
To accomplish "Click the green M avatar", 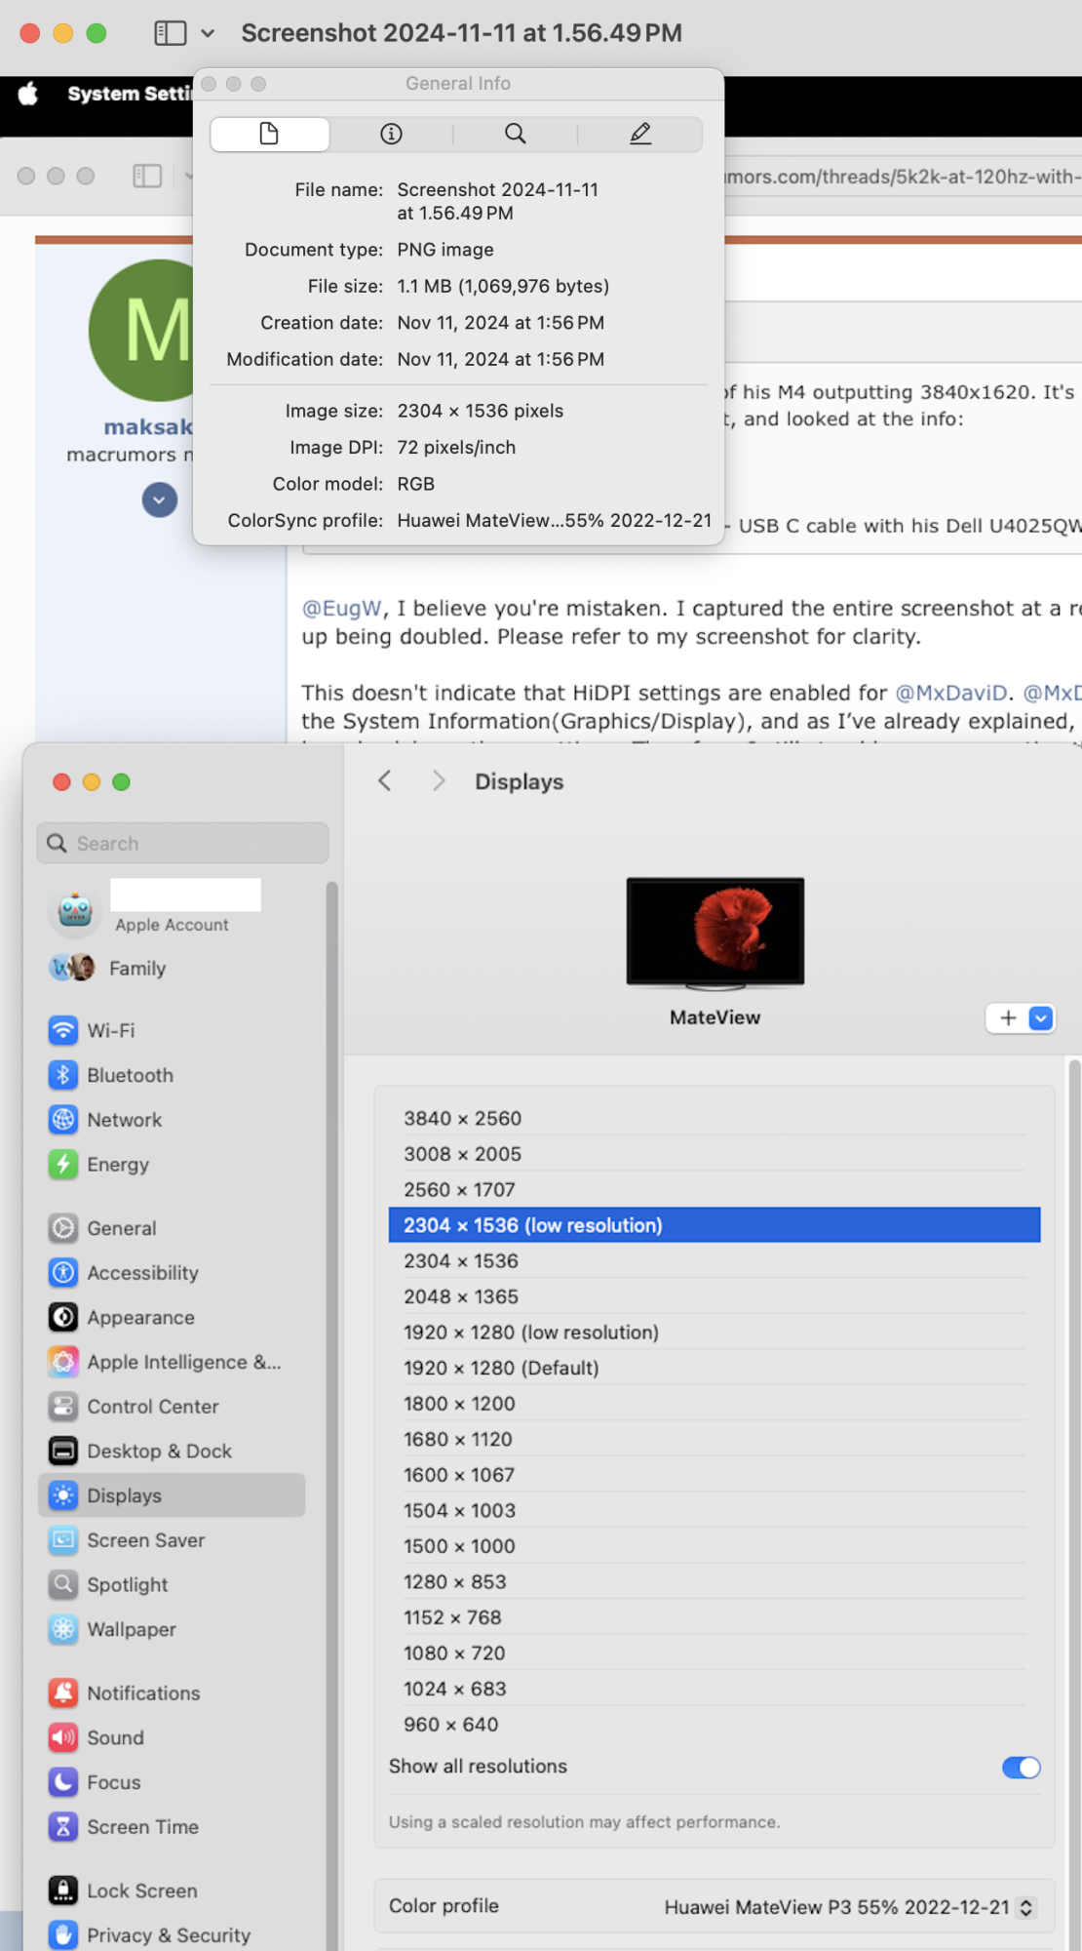I will 142,331.
